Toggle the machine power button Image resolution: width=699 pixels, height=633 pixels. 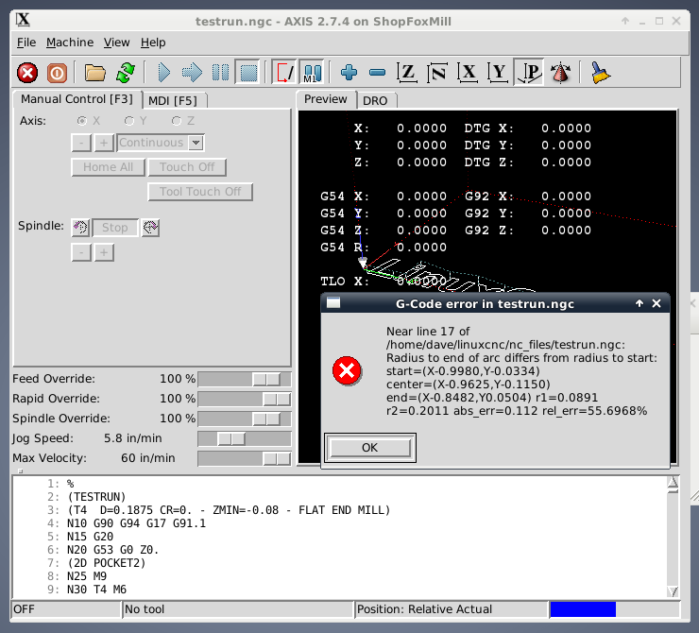tap(57, 72)
